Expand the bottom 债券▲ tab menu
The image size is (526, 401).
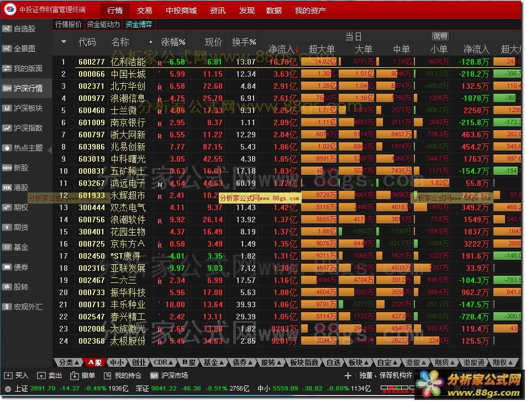(x=242, y=362)
